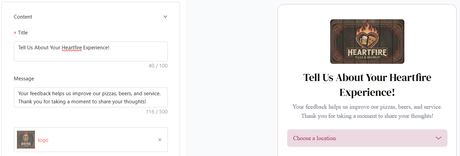Click the preview heading text
Viewport: 460px width, 156px height.
(x=367, y=85)
